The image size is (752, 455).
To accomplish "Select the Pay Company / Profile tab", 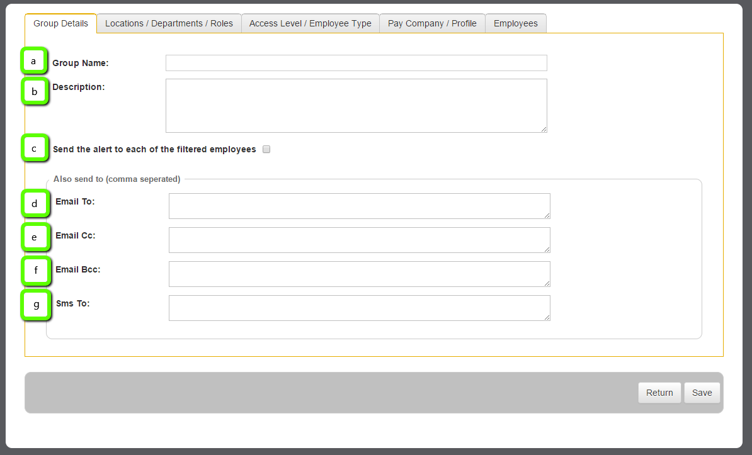I will [x=432, y=23].
